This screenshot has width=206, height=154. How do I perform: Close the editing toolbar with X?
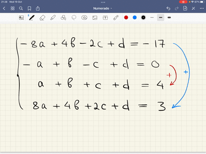coord(194,9)
